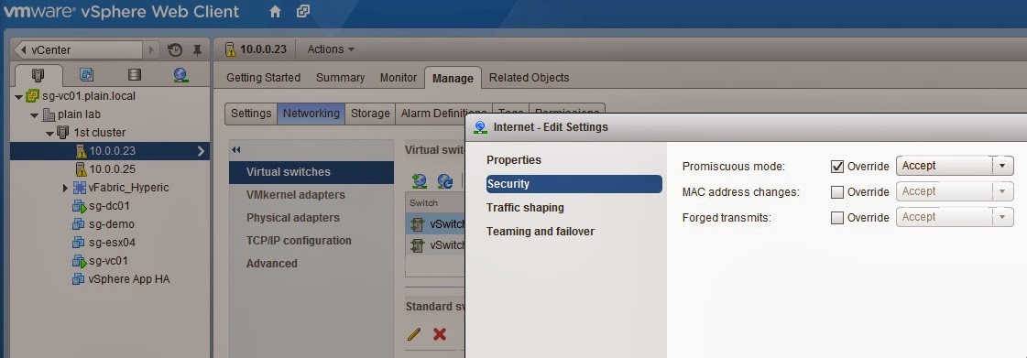
Task: Check MAC address changes Override checkbox
Action: pyautogui.click(x=837, y=191)
